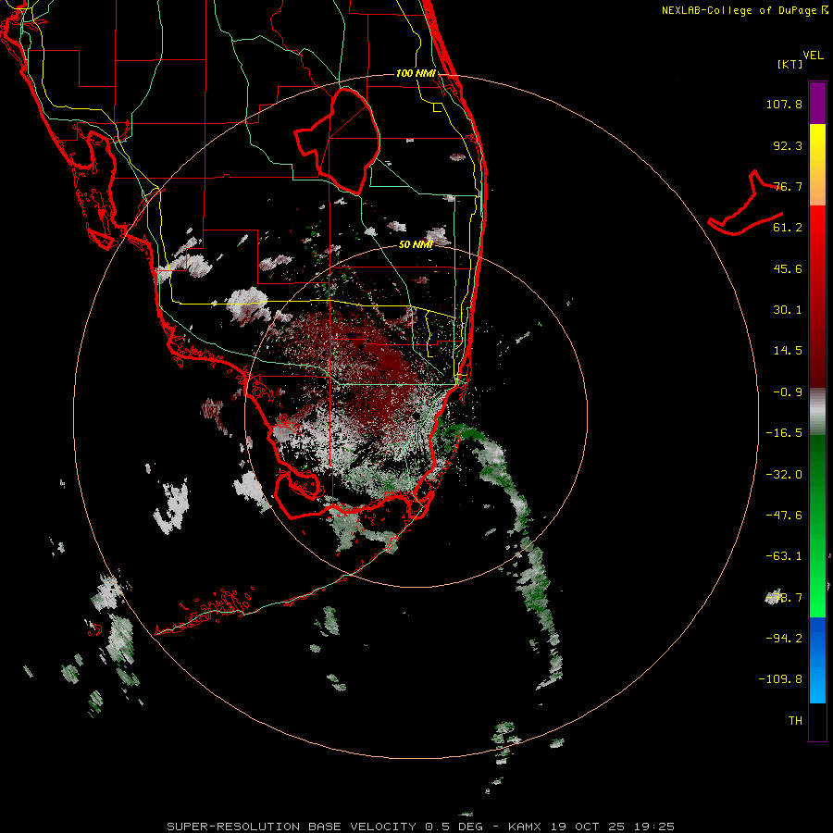
Task: Click the 61.2 velocity scale value
Action: [788, 228]
